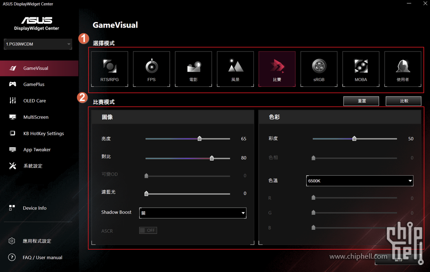The image size is (430, 272).
Task: Open the GameVisual sidebar section
Action: coord(39,68)
